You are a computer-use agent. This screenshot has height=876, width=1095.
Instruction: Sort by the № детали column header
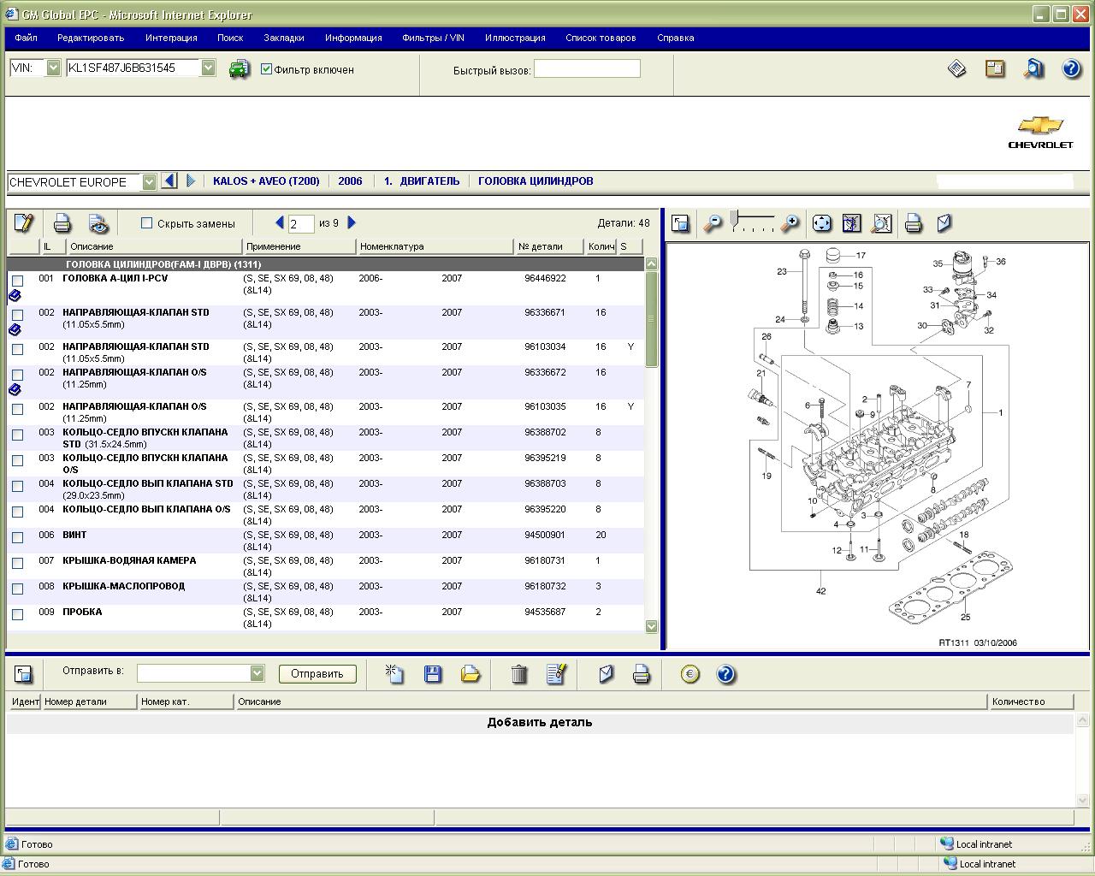click(x=549, y=246)
